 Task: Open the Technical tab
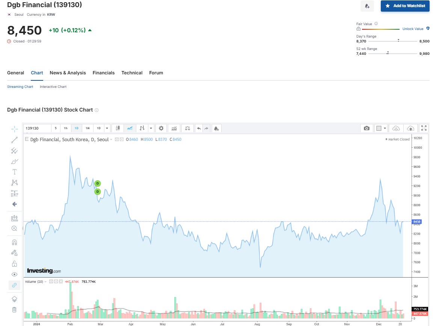pyautogui.click(x=132, y=73)
